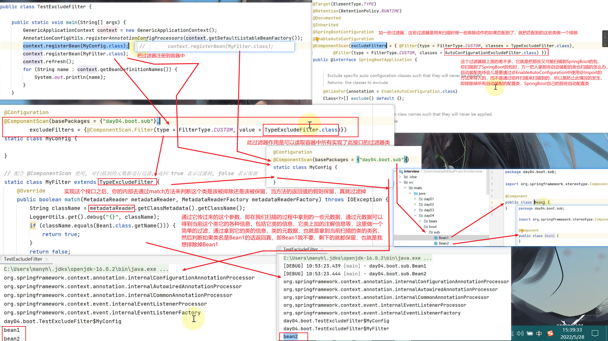Click the context.refresh() line in main method
The width and height of the screenshot is (608, 341).
(48, 62)
